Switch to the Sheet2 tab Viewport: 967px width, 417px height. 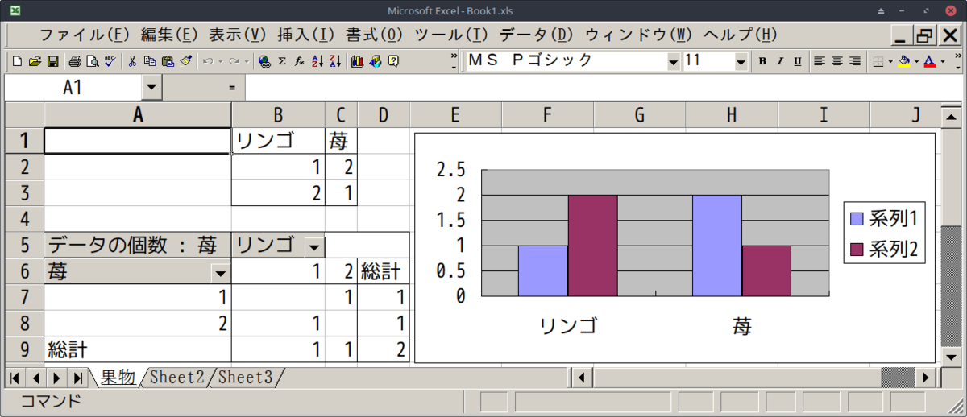pos(176,376)
